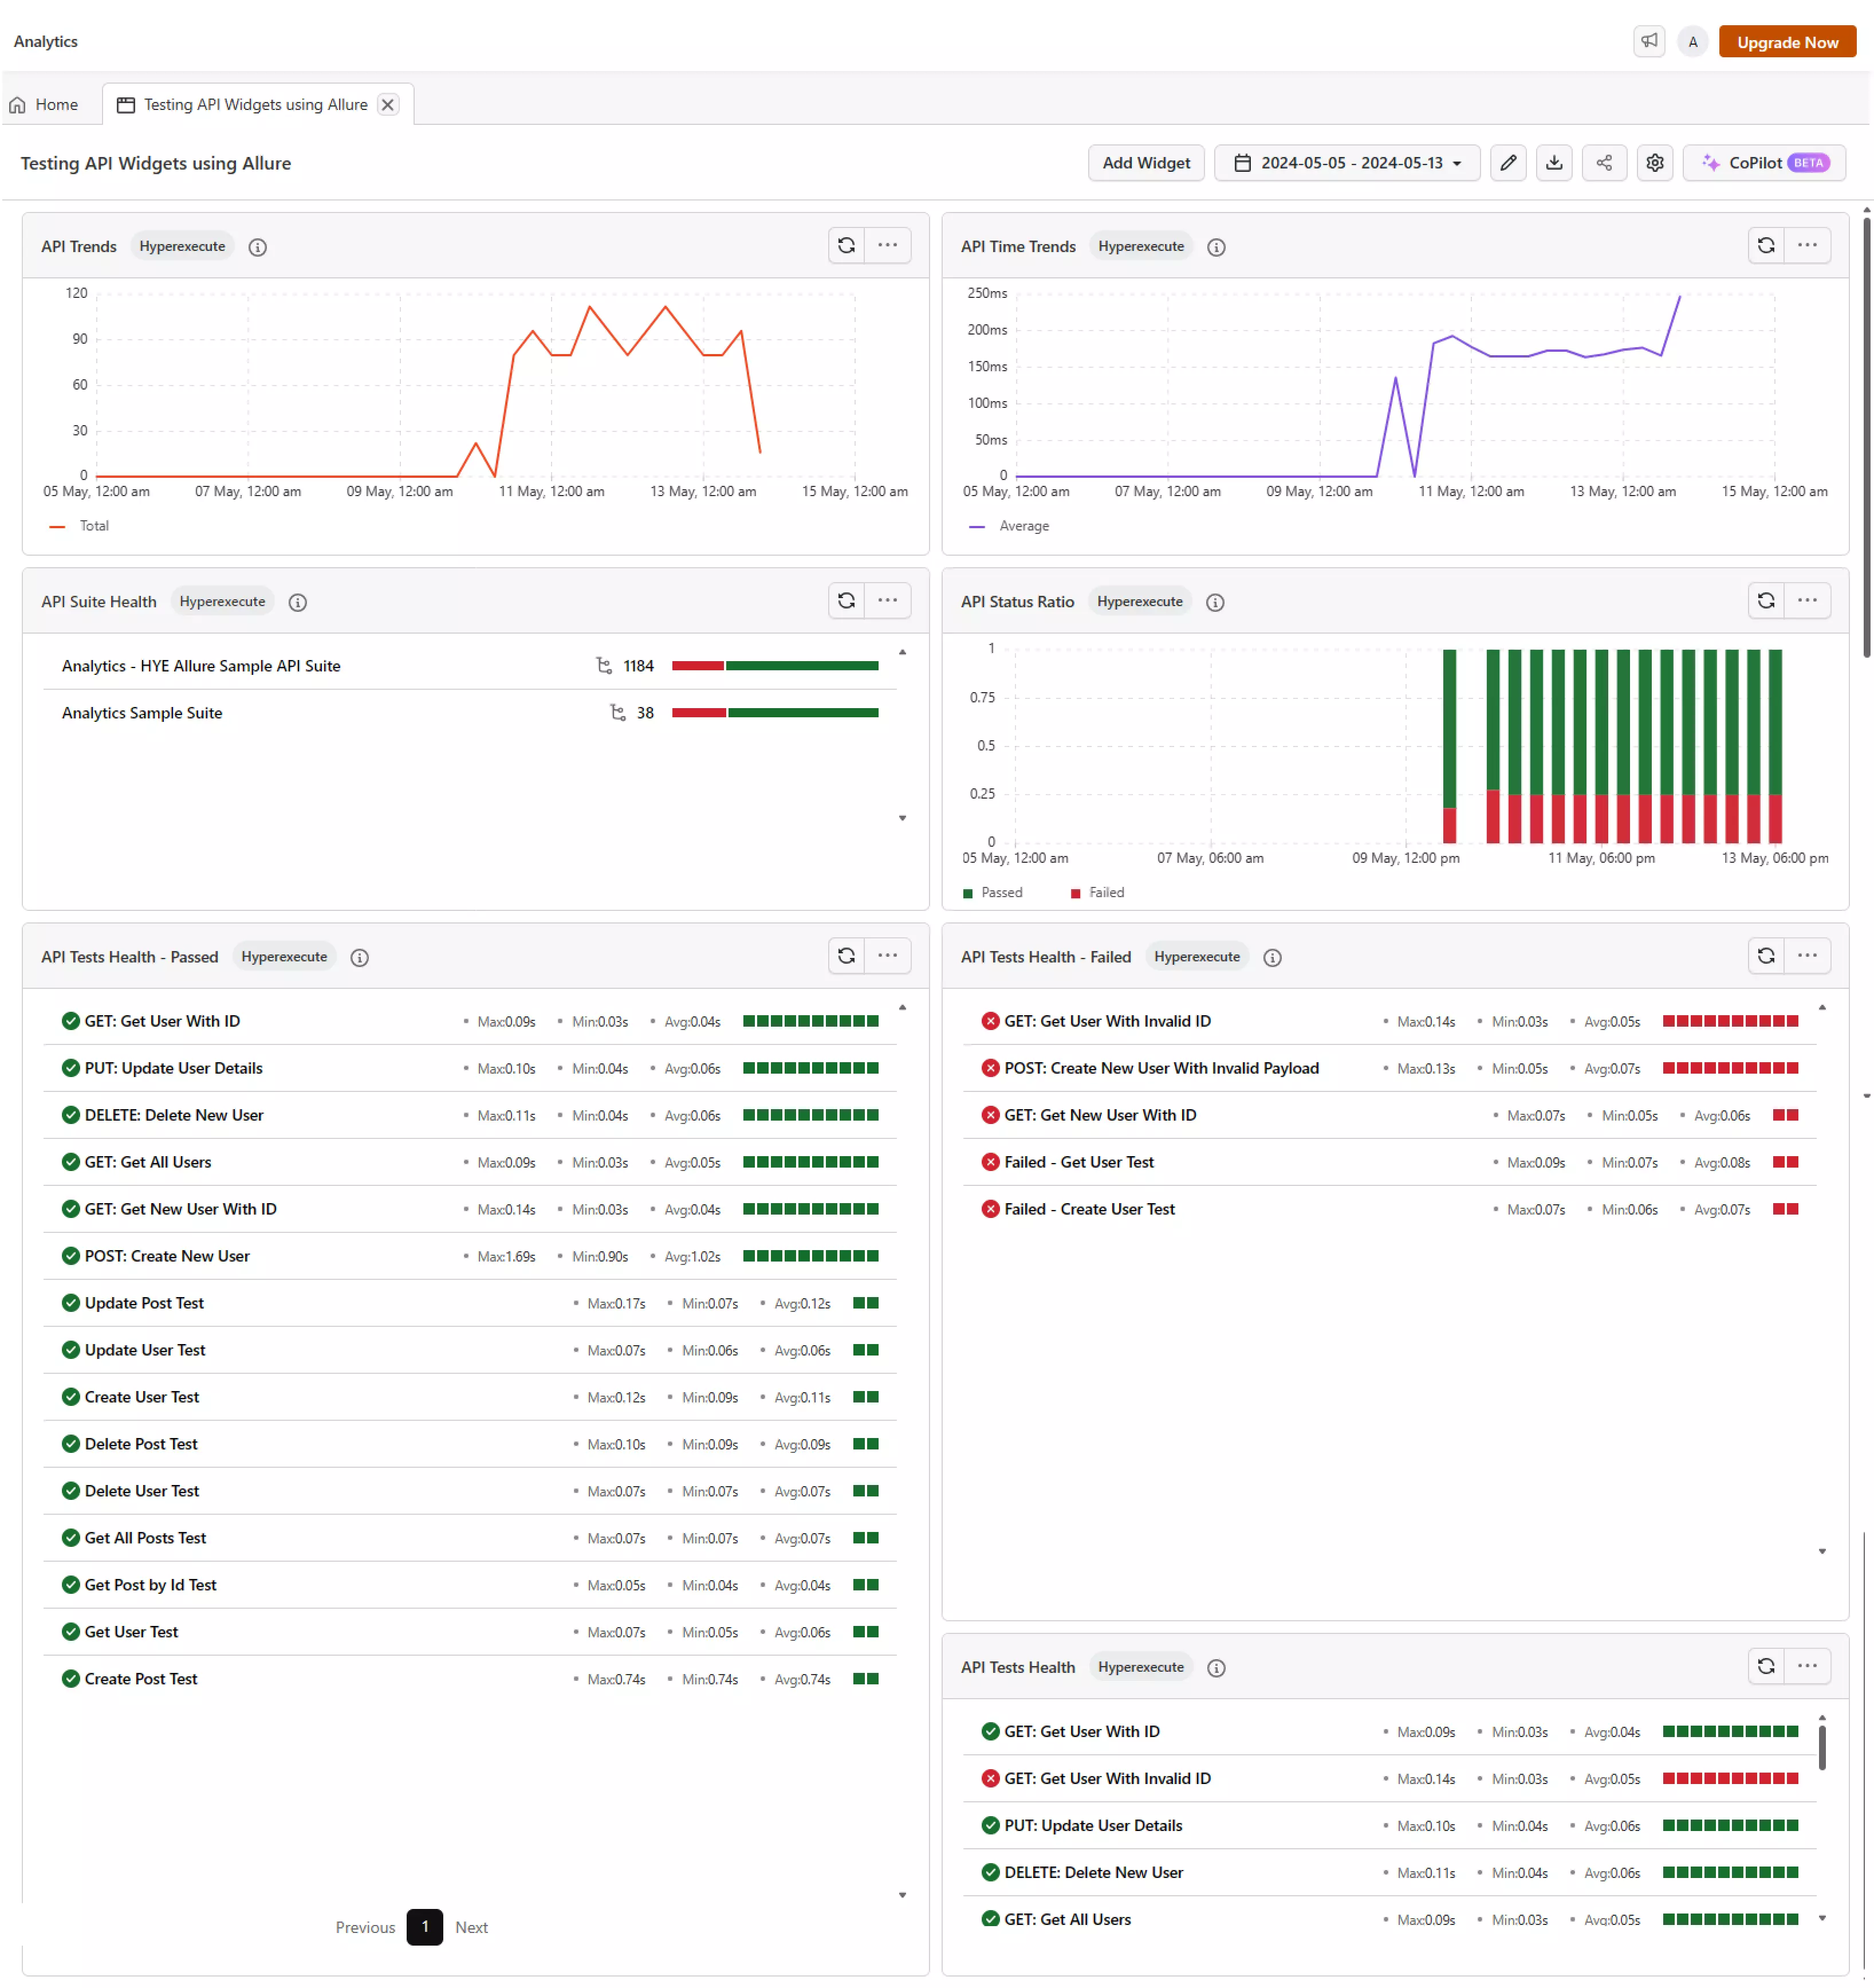This screenshot has height=1988, width=1874.
Task: Open more options for API Status Ratio
Action: coord(1806,600)
